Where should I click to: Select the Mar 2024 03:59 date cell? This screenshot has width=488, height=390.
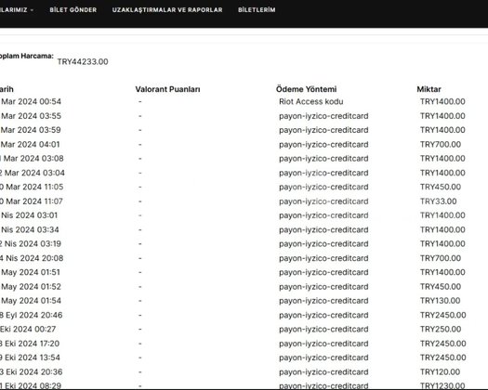tap(31, 130)
